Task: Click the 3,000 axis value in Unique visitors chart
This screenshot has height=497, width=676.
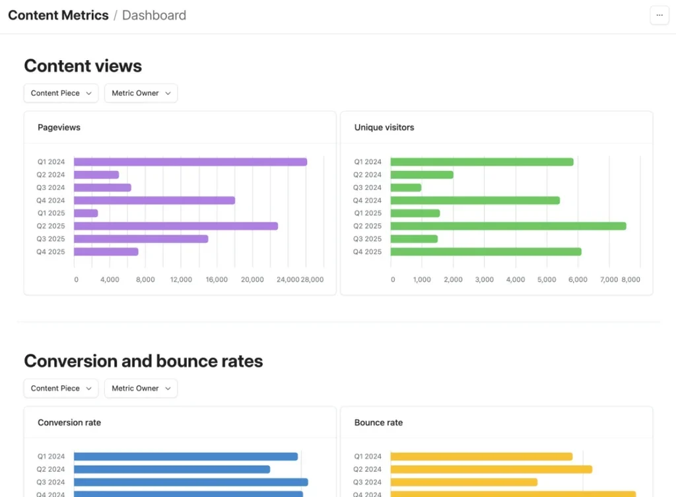Action: tap(485, 280)
